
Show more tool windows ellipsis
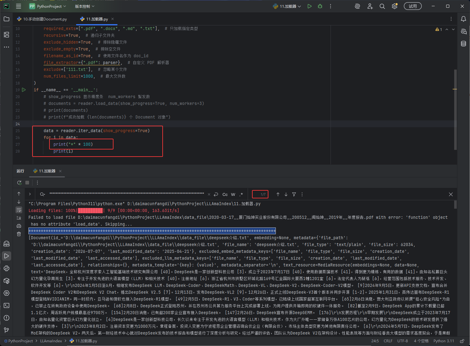6,47
